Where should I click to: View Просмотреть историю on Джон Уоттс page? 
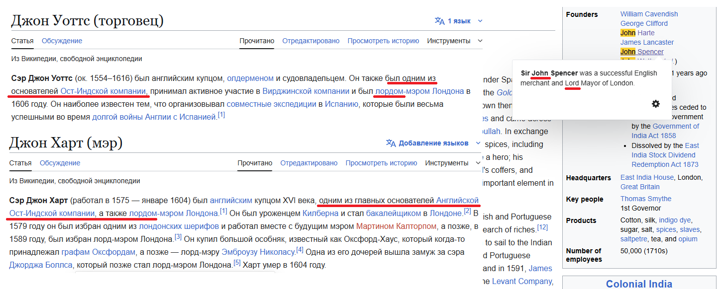pos(383,41)
